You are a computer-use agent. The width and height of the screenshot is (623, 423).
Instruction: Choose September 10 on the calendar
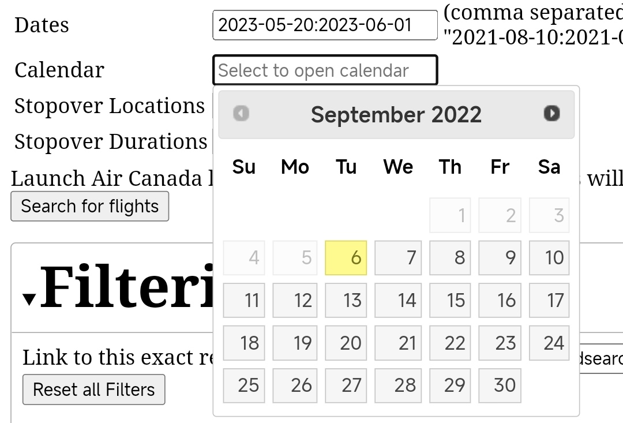(x=549, y=257)
